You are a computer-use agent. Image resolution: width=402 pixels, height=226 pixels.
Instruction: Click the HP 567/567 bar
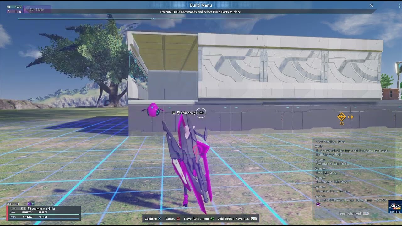[x=45, y=213]
